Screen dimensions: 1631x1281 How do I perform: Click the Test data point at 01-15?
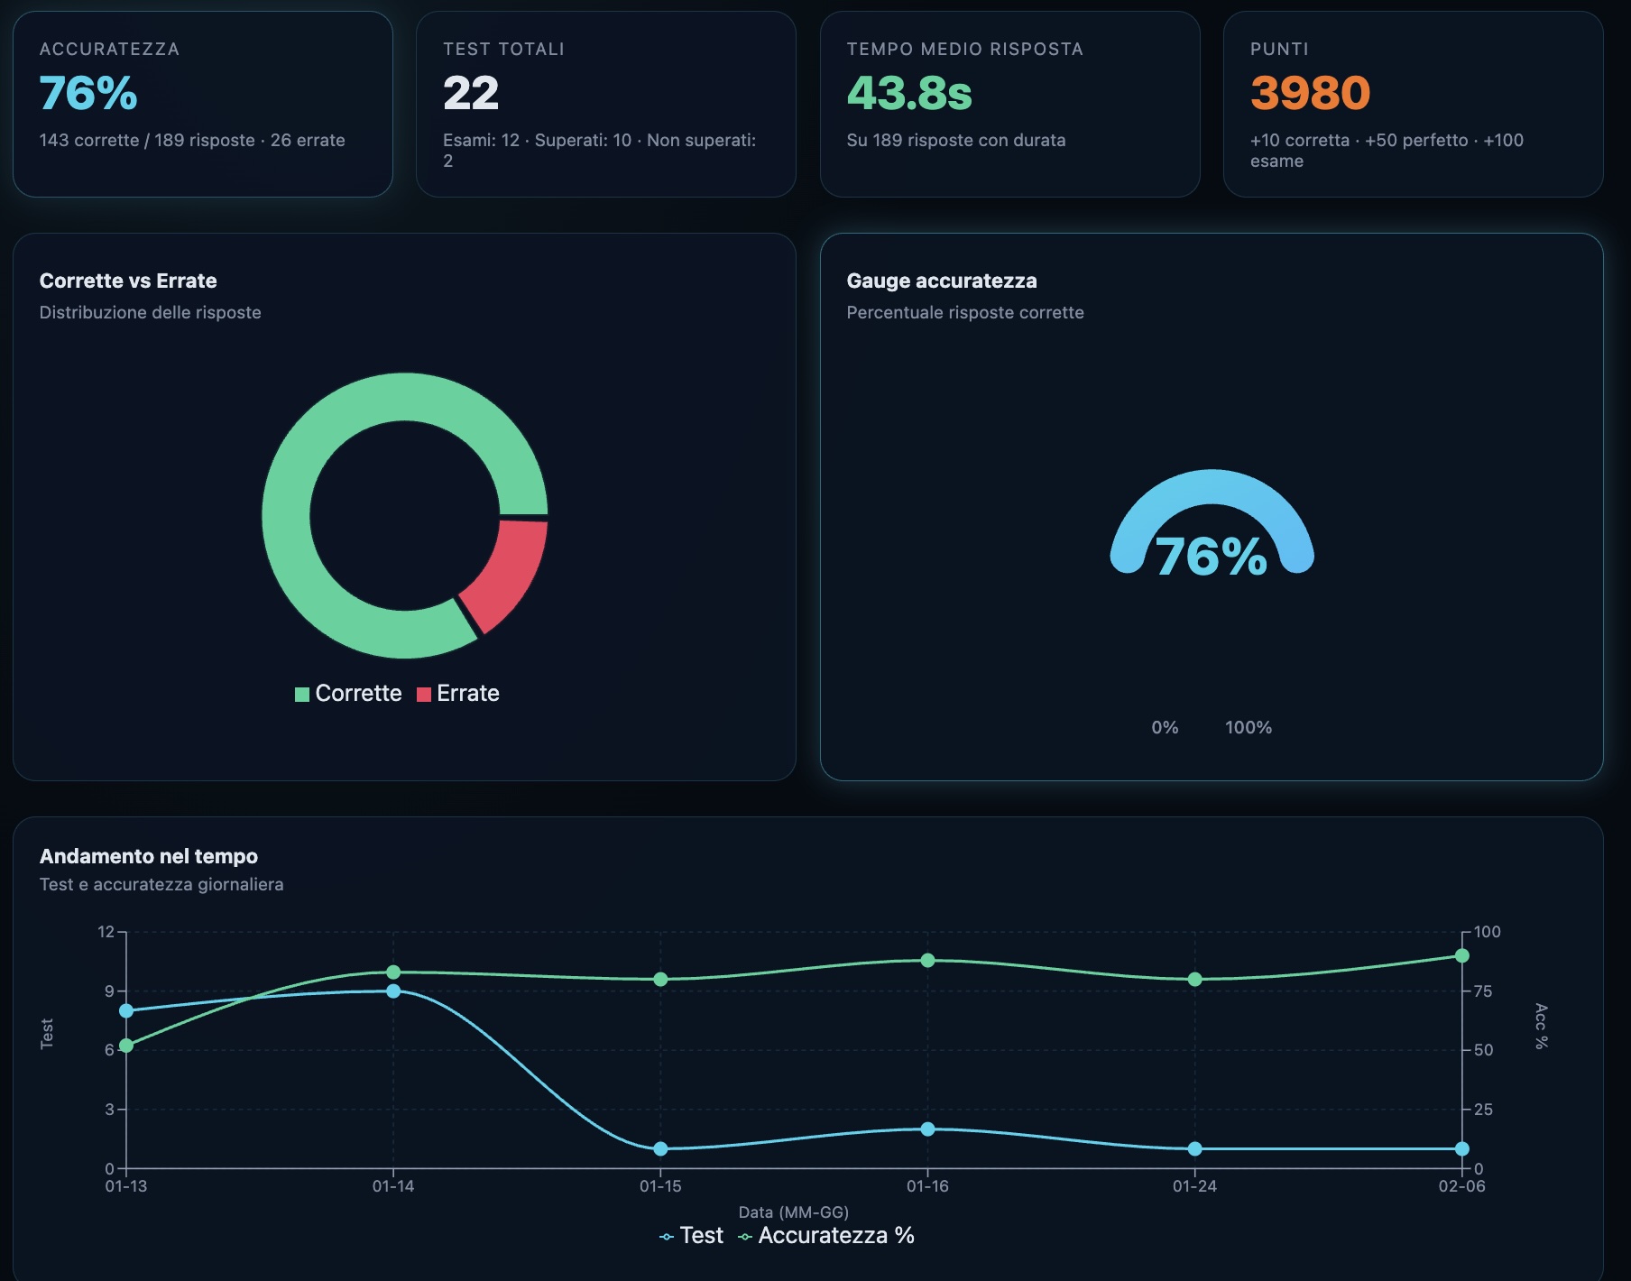pos(660,1148)
